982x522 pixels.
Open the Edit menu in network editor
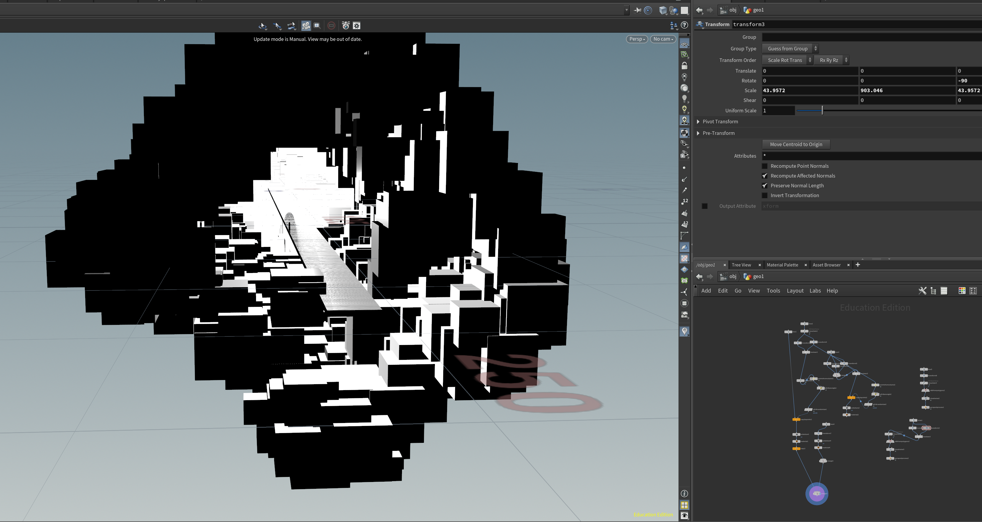coord(723,291)
